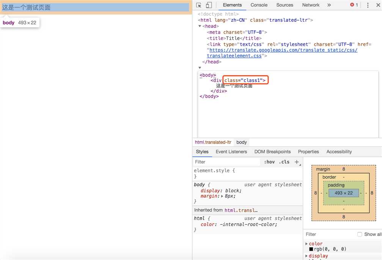Open the more tabs chevron in DevTools
The image size is (382, 260).
click(x=329, y=5)
